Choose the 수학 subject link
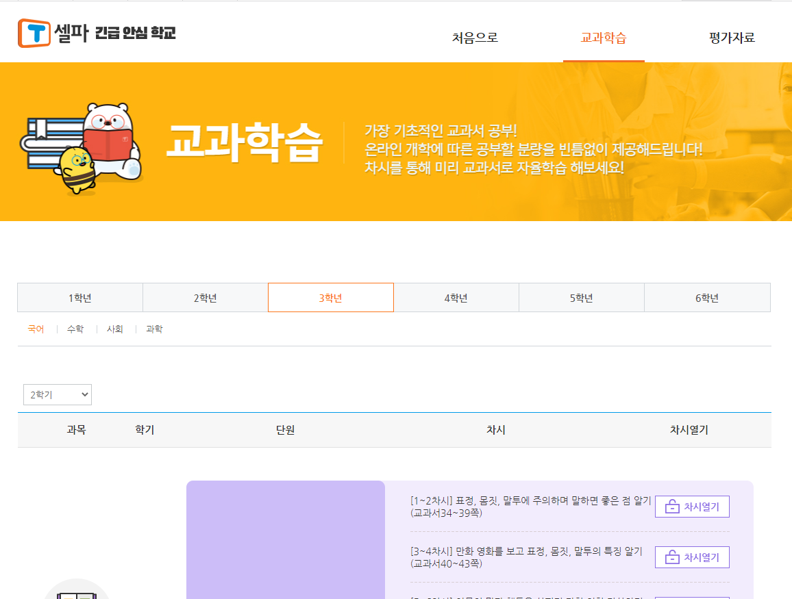This screenshot has height=599, width=792. pyautogui.click(x=75, y=329)
